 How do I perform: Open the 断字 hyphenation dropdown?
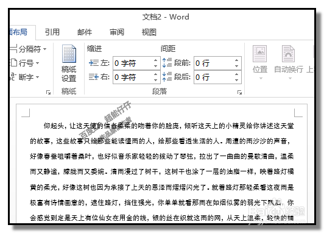25,77
